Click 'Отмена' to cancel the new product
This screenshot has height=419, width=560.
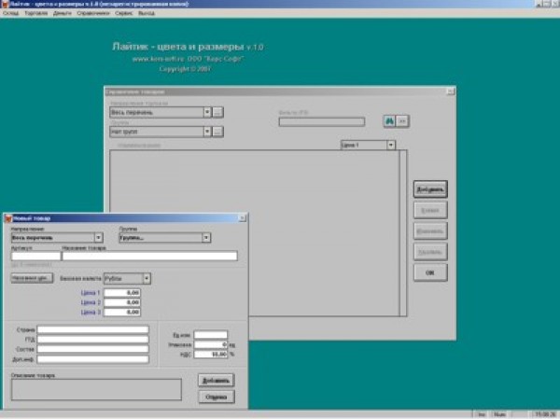click(216, 397)
